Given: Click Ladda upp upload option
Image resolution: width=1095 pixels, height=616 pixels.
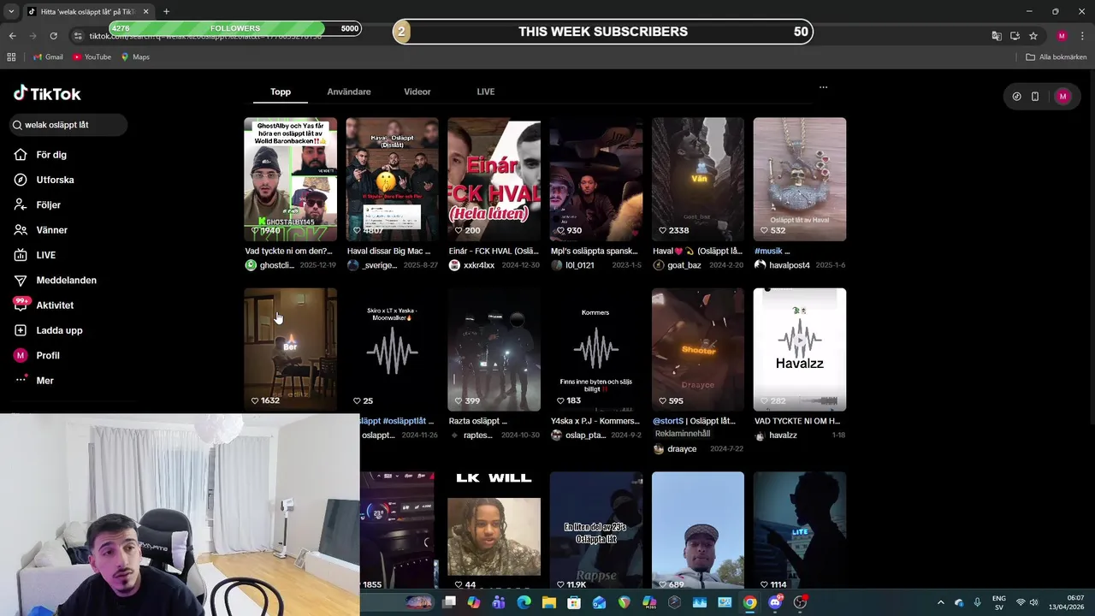Looking at the screenshot, I should [48, 330].
